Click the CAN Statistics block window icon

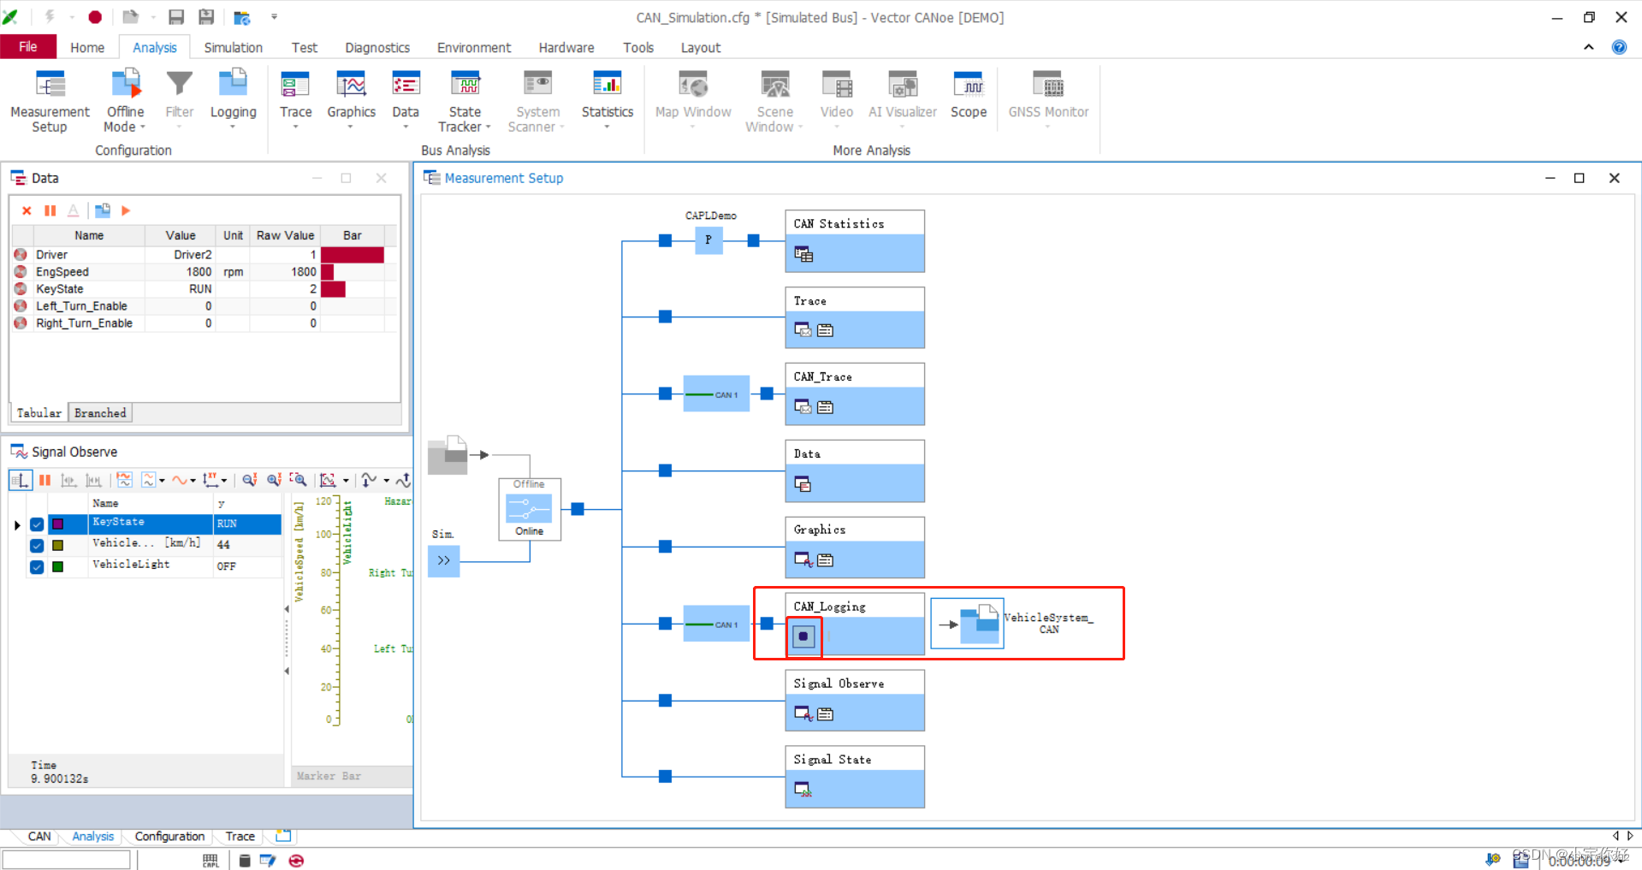coord(803,254)
